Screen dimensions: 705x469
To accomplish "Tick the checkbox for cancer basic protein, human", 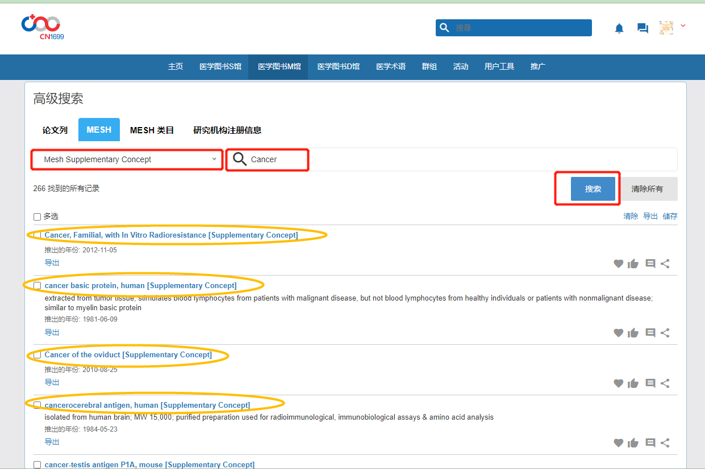I will [x=37, y=285].
